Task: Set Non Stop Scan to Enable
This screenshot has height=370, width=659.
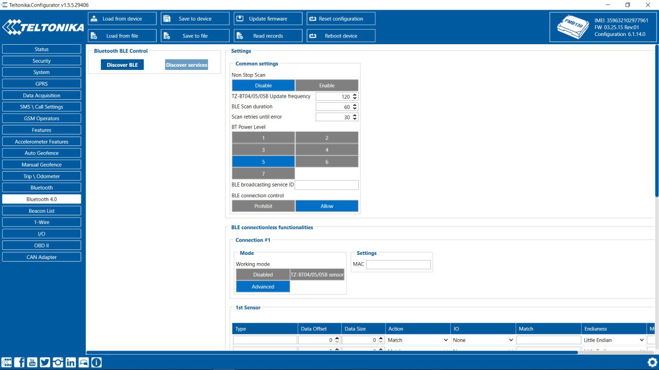Action: click(x=327, y=85)
